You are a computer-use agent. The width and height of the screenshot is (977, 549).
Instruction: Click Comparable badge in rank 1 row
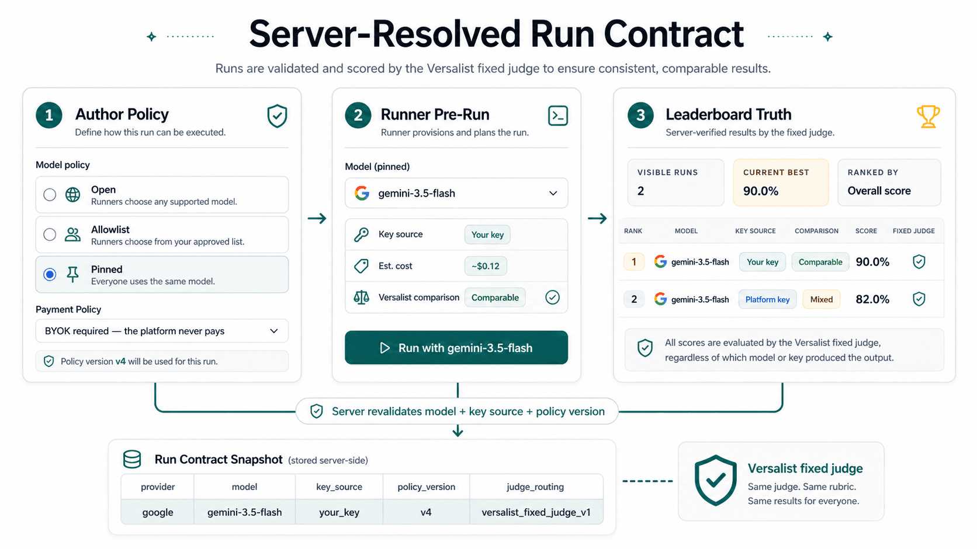[x=820, y=262]
